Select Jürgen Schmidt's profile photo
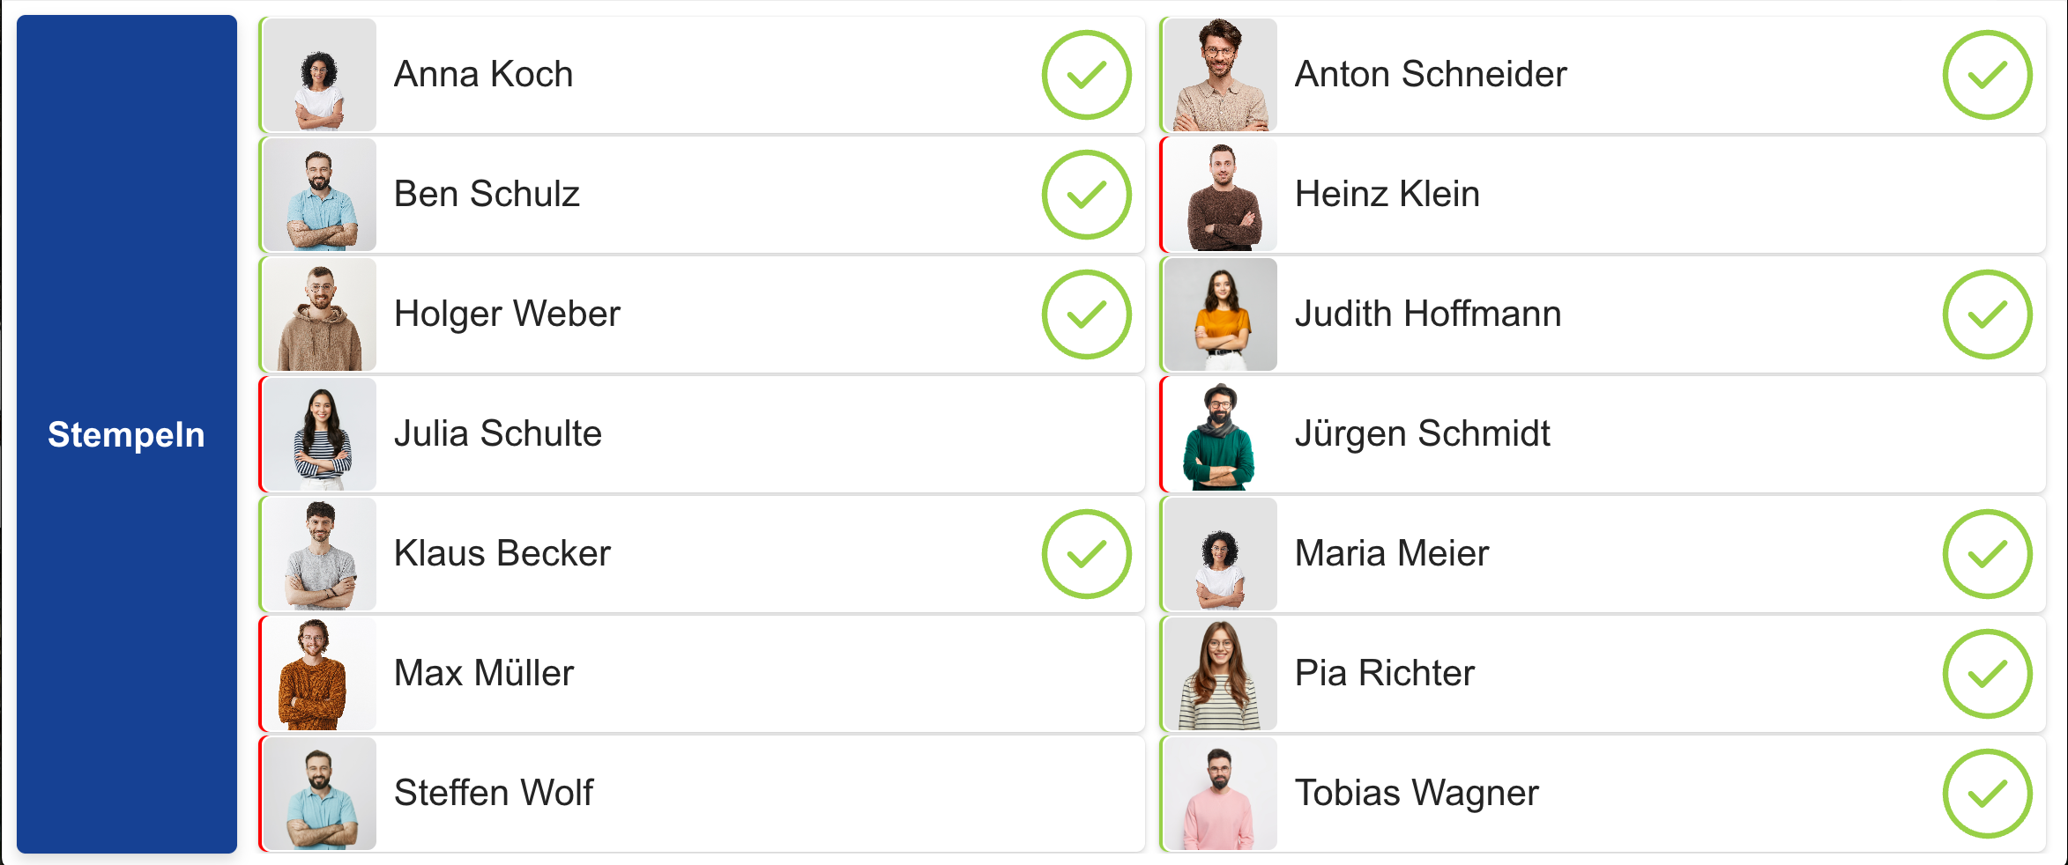This screenshot has height=865, width=2068. pyautogui.click(x=1221, y=434)
